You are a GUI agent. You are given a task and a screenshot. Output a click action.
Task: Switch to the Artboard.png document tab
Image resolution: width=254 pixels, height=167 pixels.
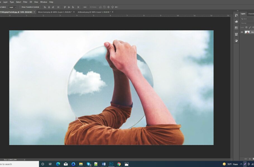94,12
